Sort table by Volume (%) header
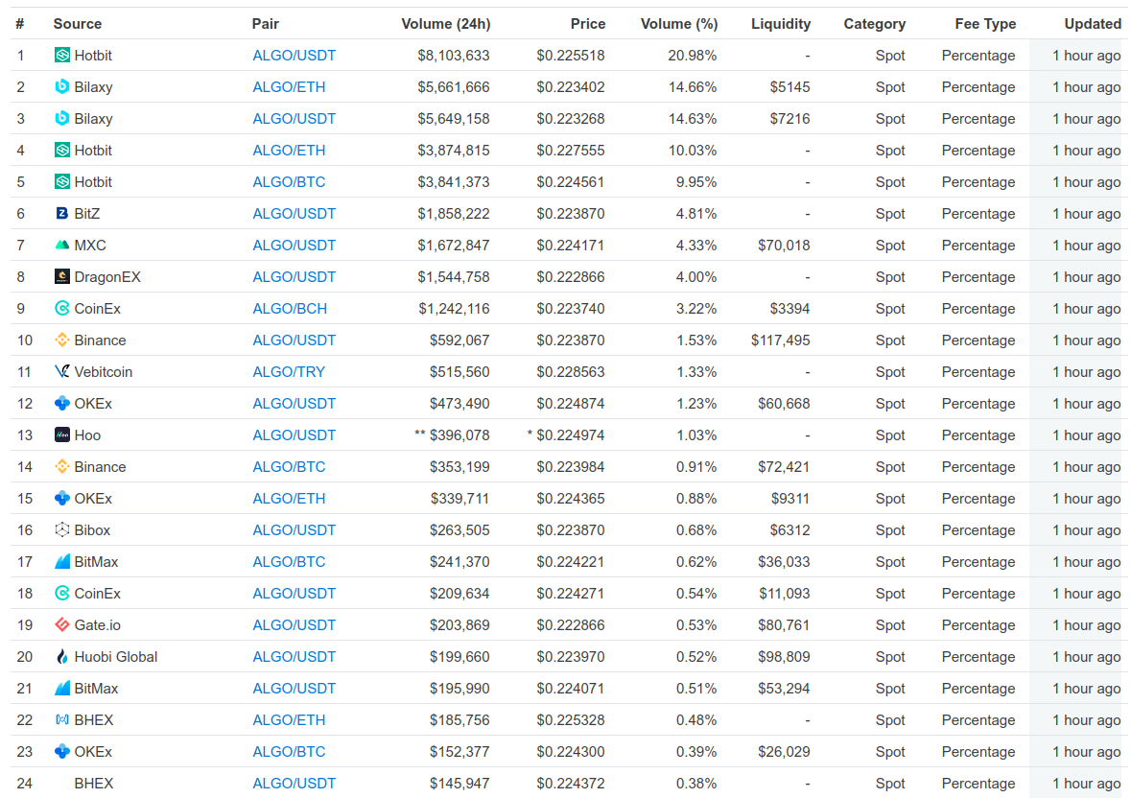This screenshot has height=798, width=1131. tap(679, 24)
